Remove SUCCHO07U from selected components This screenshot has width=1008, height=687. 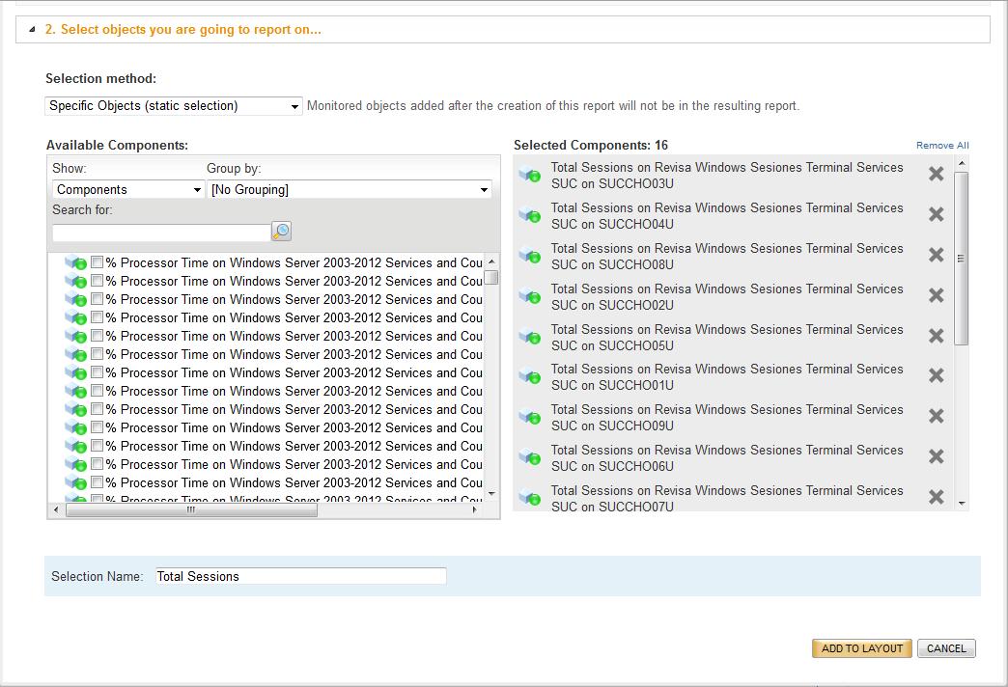tap(935, 498)
